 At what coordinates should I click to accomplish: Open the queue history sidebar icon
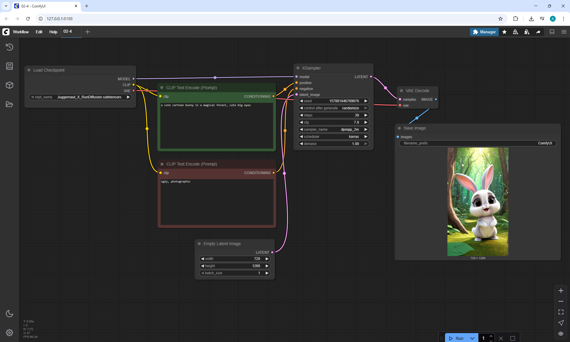9,47
